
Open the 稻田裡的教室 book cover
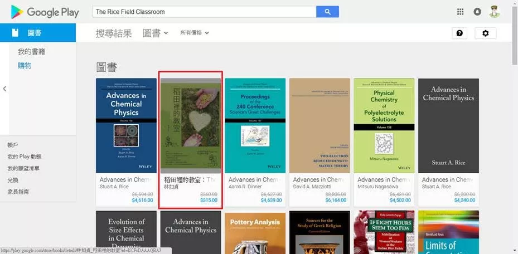(x=191, y=126)
